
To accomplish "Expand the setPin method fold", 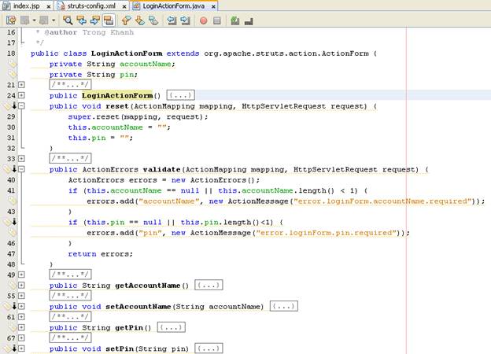I will tap(21, 348).
